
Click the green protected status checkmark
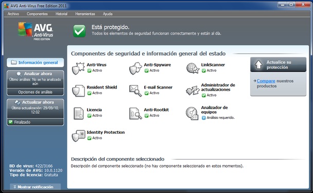(79, 31)
